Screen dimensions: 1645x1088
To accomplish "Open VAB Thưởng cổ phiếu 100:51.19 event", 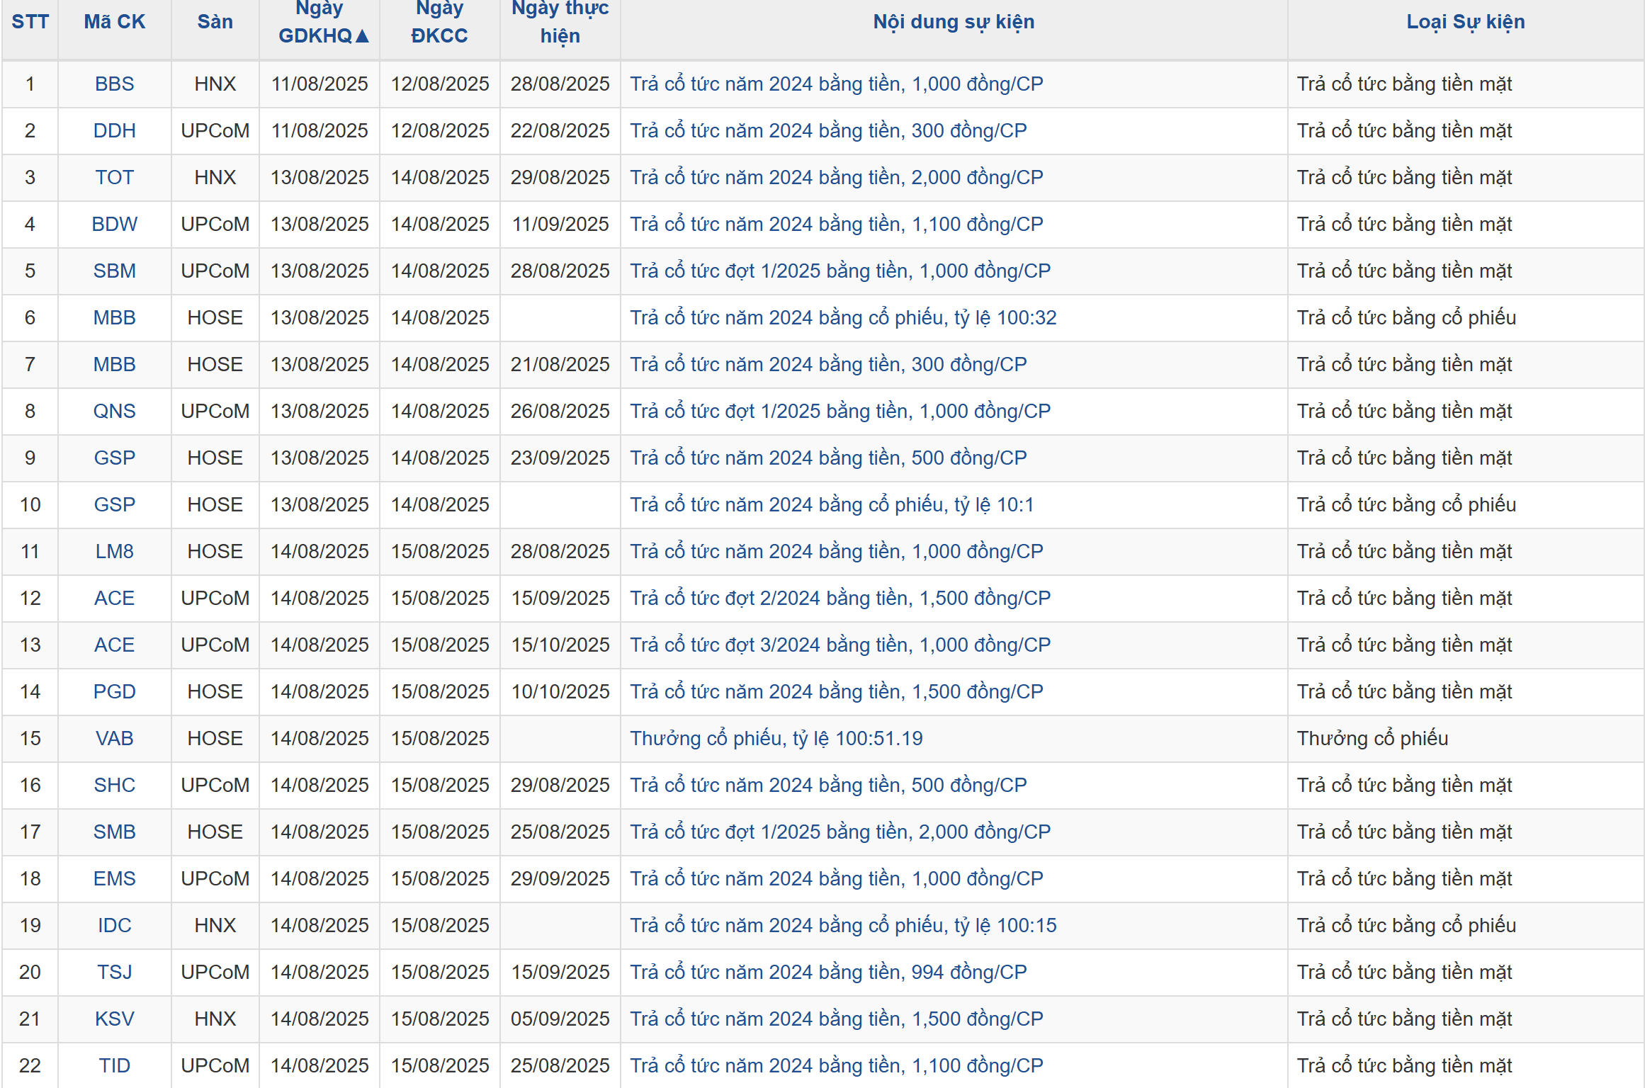I will (x=776, y=739).
